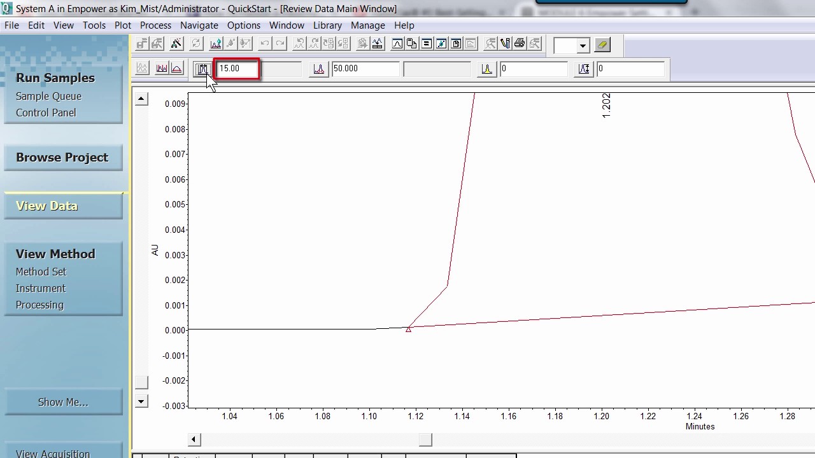Click the printer icon in the toolbar

[x=520, y=44]
